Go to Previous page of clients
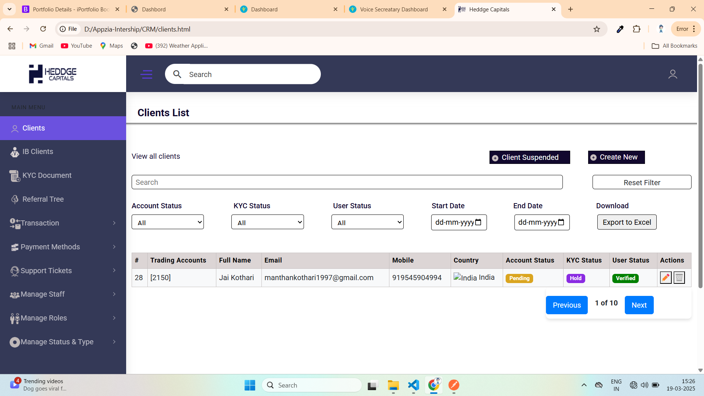 coord(566,305)
